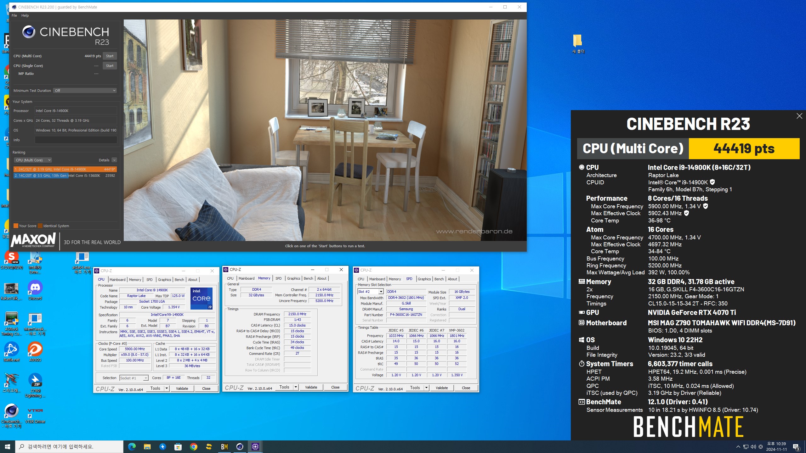Image resolution: width=806 pixels, height=453 pixels.
Task: Switch to Mainboard tab in CPU-Z CPU window
Action: click(117, 280)
